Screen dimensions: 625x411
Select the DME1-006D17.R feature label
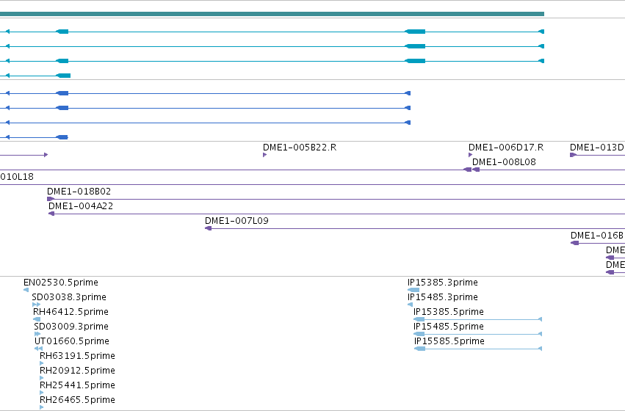(x=506, y=148)
